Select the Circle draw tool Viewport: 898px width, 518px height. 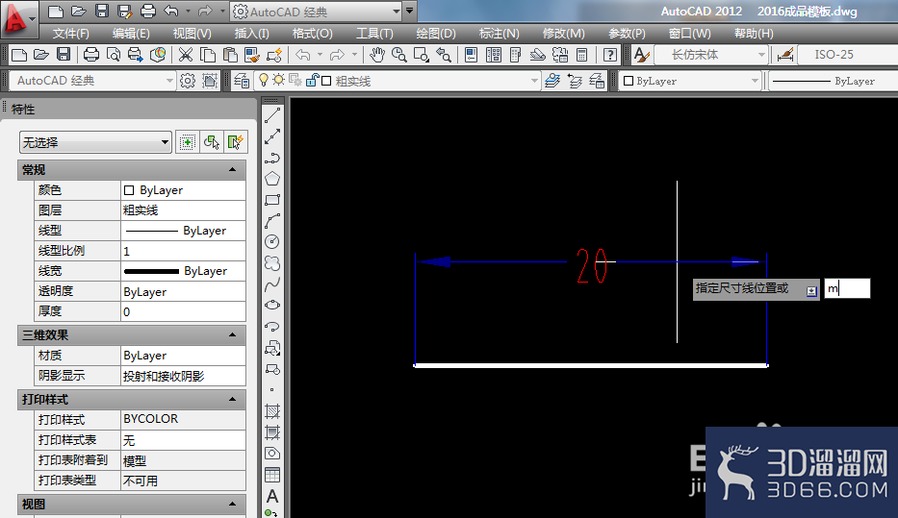coord(272,242)
